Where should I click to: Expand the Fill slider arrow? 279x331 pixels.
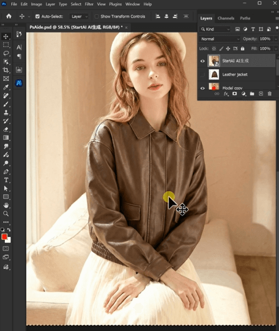click(275, 48)
